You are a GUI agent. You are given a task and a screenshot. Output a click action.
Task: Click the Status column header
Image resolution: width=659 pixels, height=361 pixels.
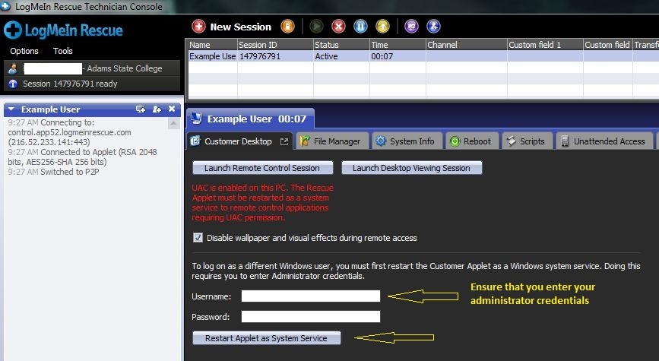click(341, 45)
